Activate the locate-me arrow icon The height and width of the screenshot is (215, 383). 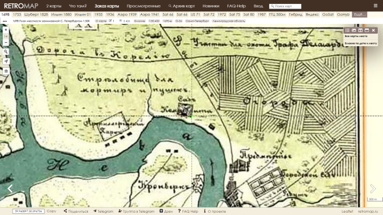tap(6, 61)
